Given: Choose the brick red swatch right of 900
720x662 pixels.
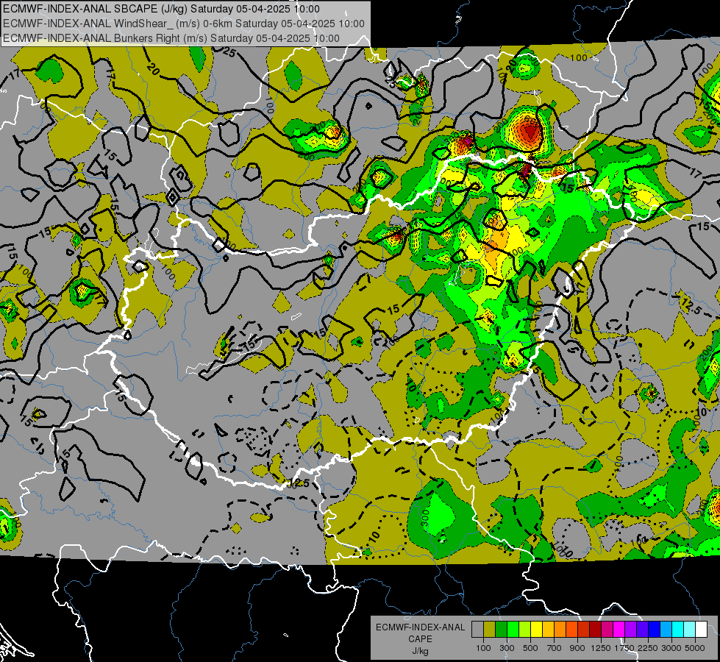Looking at the screenshot, I should pos(584,630).
